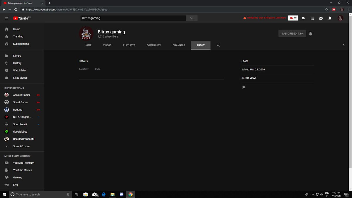Open Trending in the sidebar

[22, 37]
